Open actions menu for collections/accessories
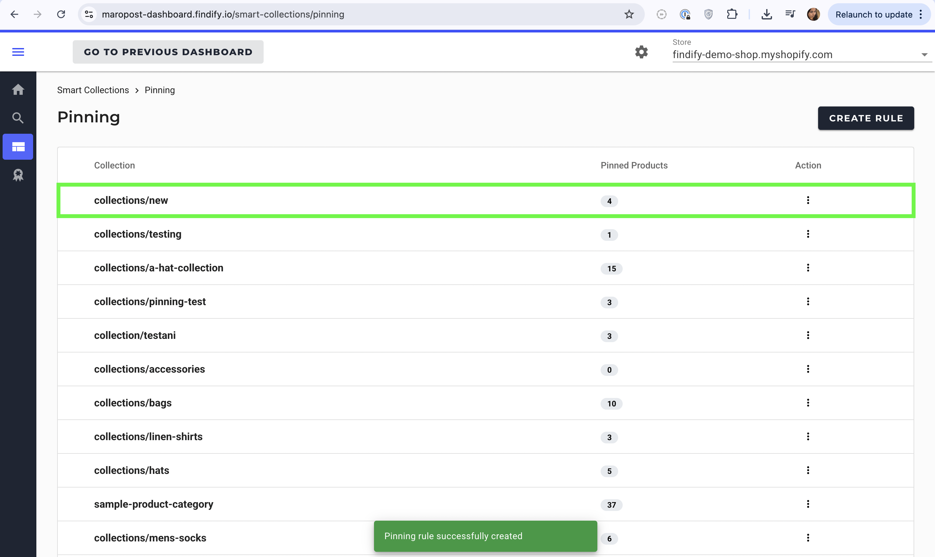This screenshot has height=557, width=935. [808, 369]
